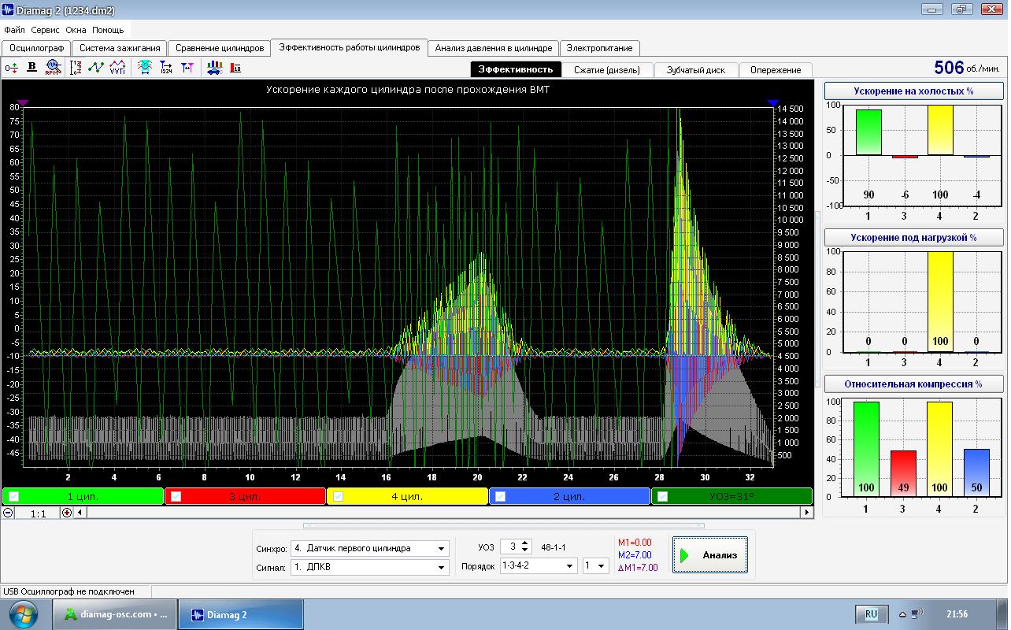Click the M2=7.00 value
This screenshot has width=1011, height=630.
point(635,555)
